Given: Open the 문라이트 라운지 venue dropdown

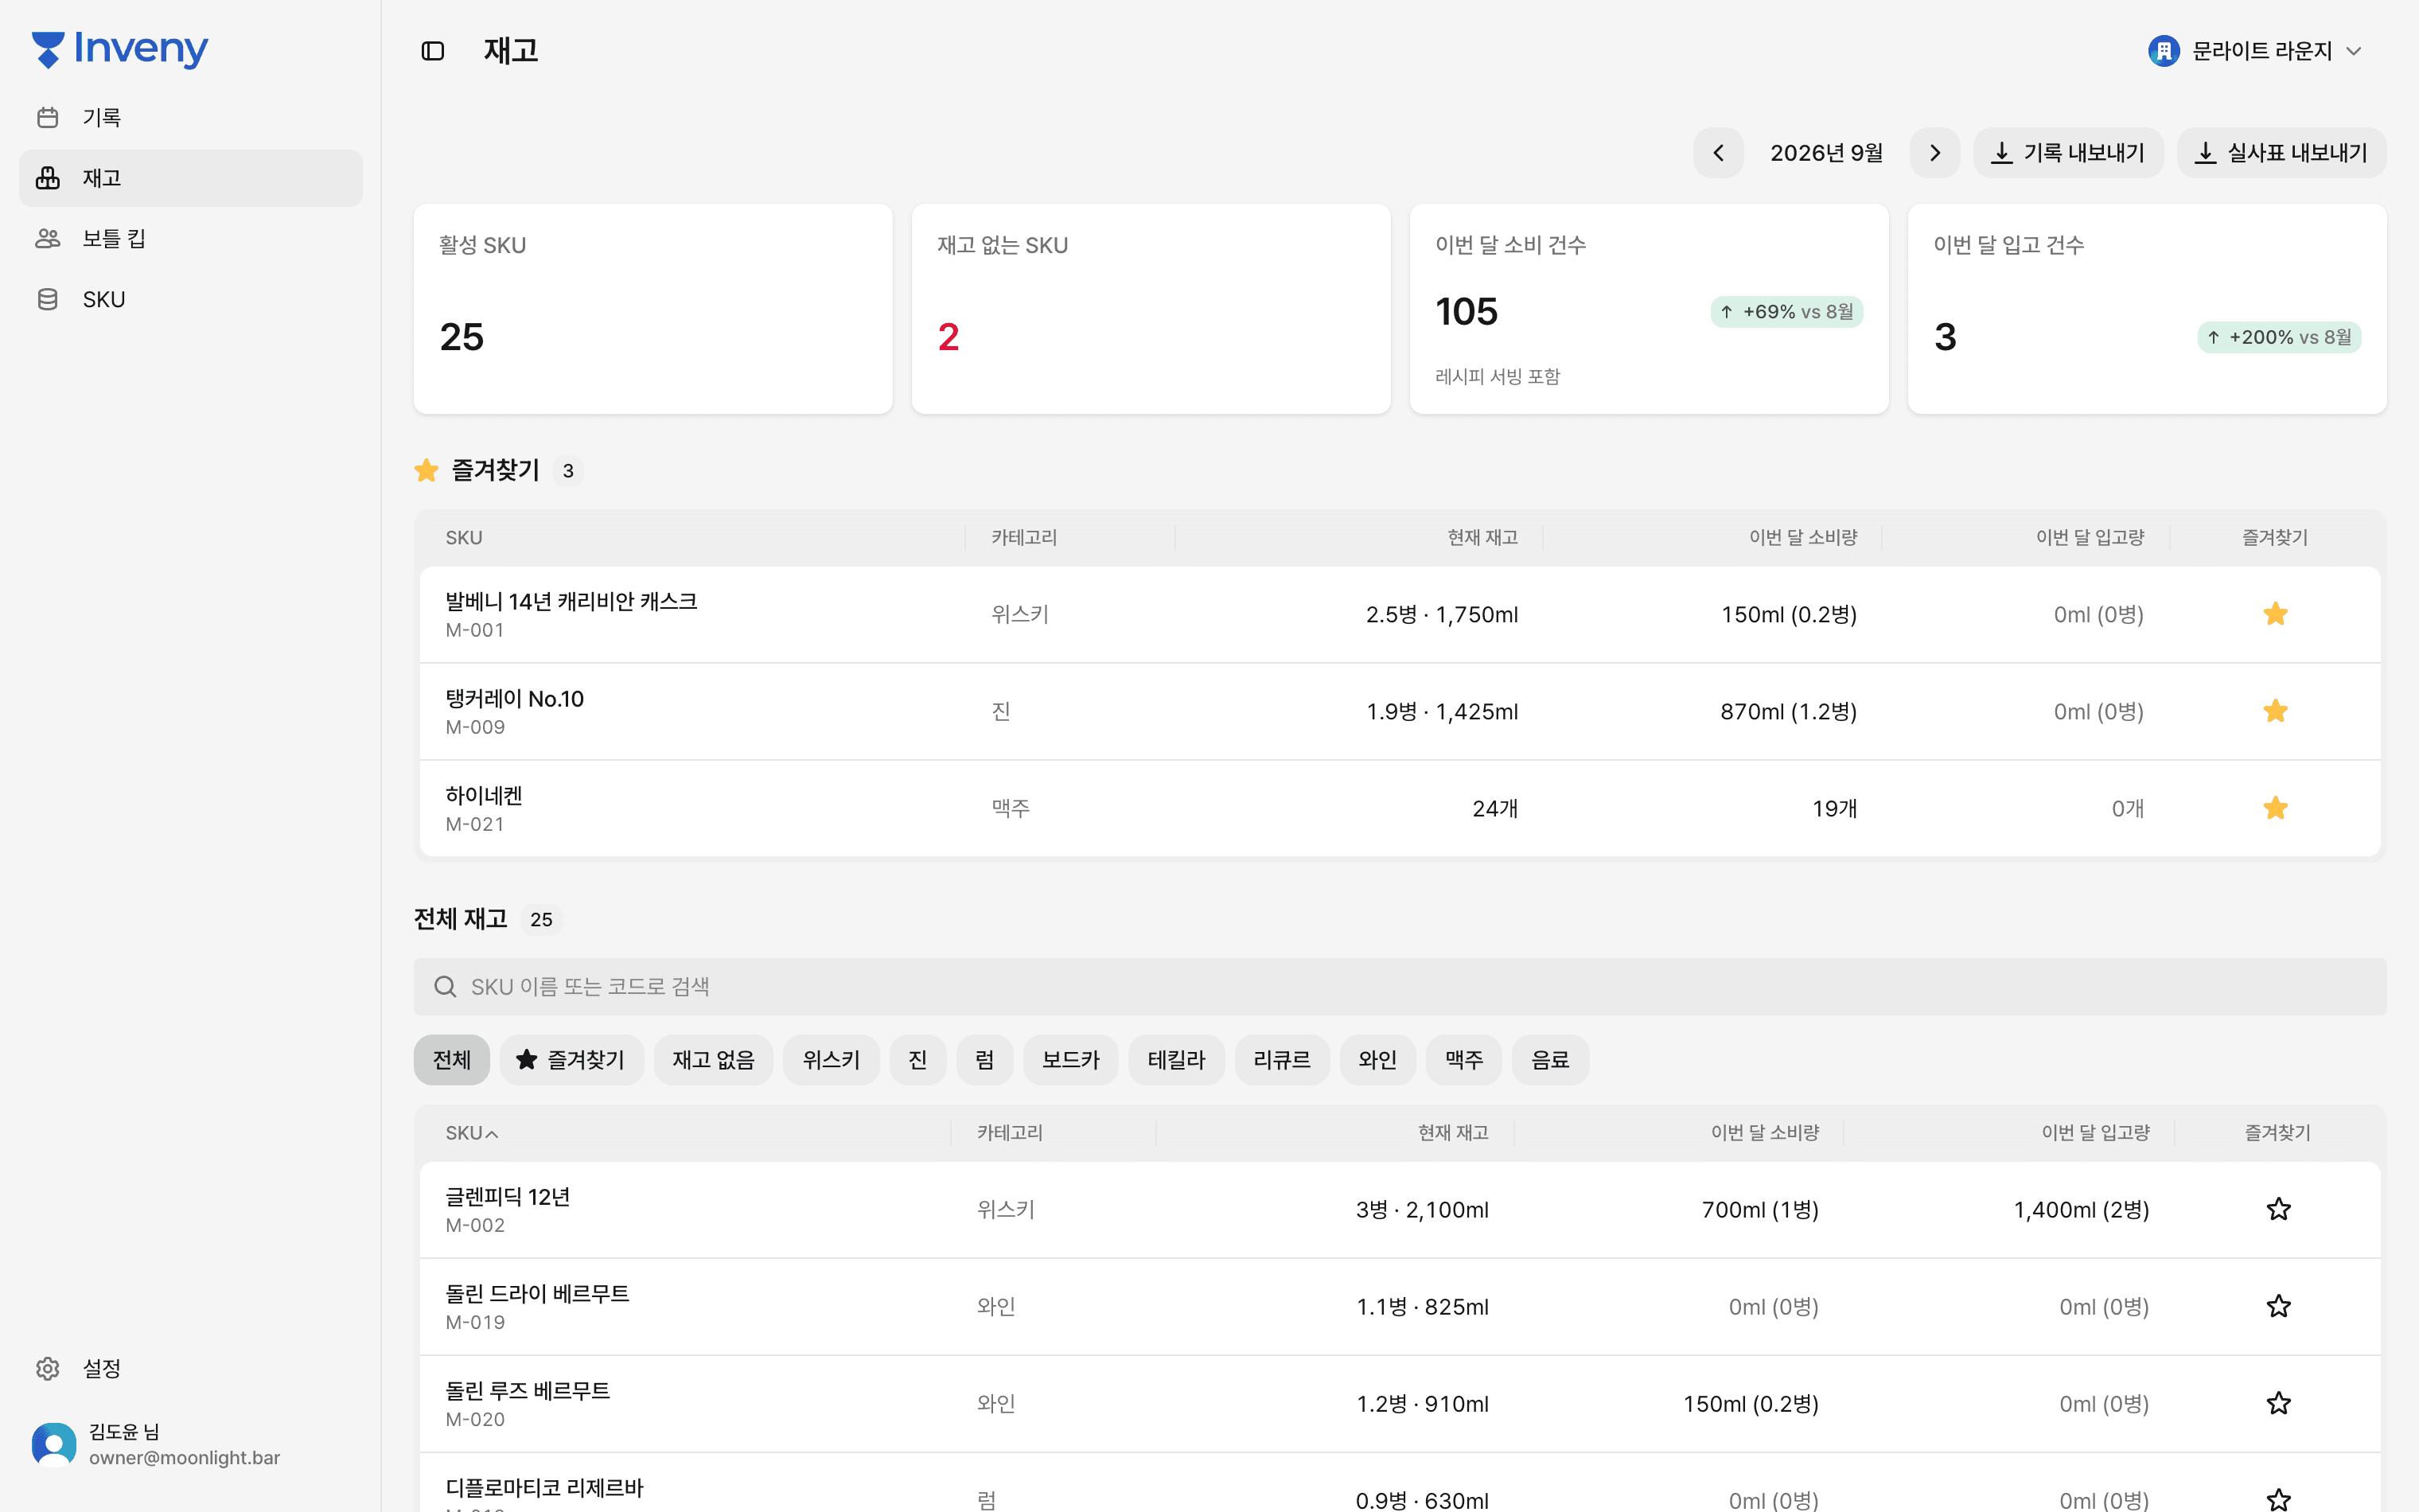Looking at the screenshot, I should click(x=2255, y=51).
